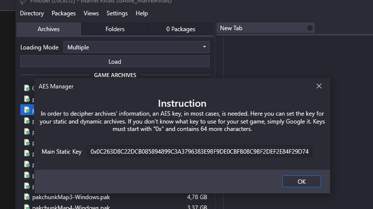Select pakchunkMap4-Windows.pak in the archive list
Viewport: 373px width, 209px height.
[115, 207]
